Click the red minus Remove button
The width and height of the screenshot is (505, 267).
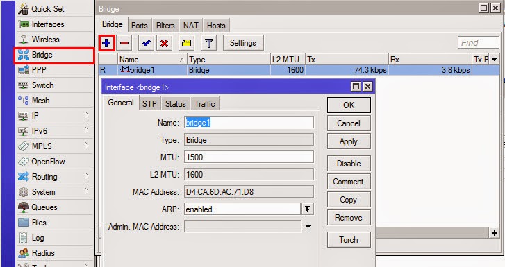pyautogui.click(x=124, y=43)
